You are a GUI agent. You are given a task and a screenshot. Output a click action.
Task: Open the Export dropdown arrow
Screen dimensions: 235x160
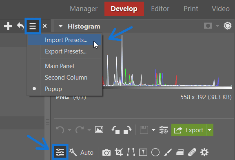click(210, 130)
